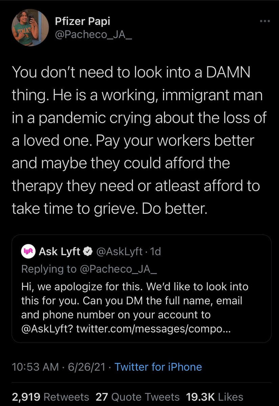View the 2,919 Retweets list

(x=50, y=397)
